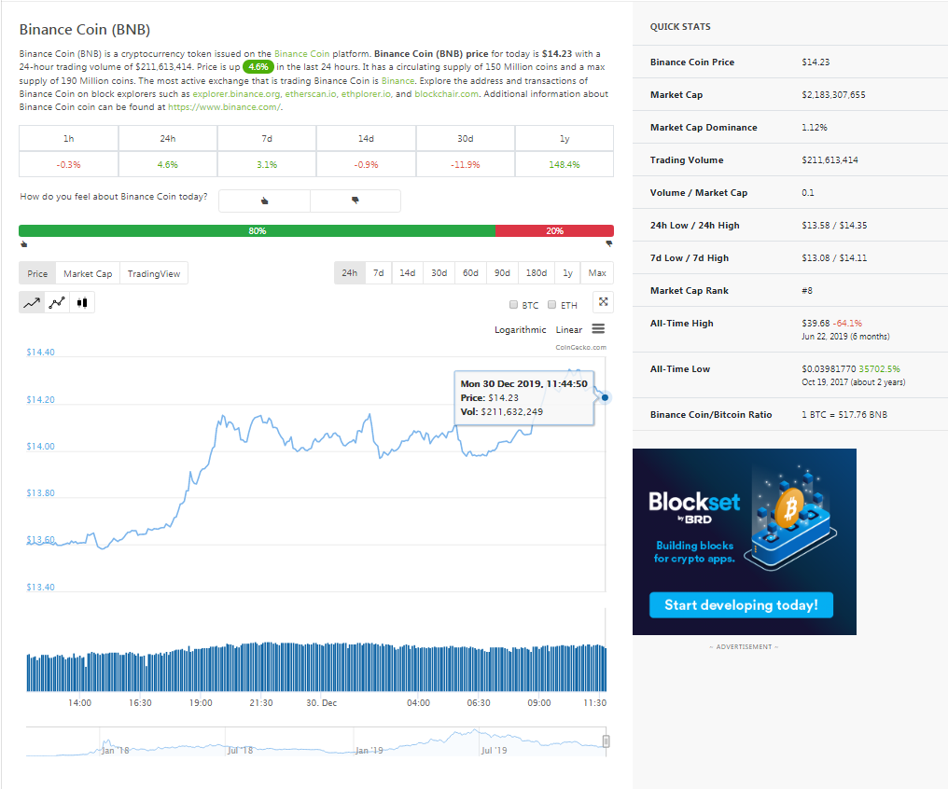Screen dimensions: 948x789
Task: Open the ethplorer.io link
Action: [367, 93]
